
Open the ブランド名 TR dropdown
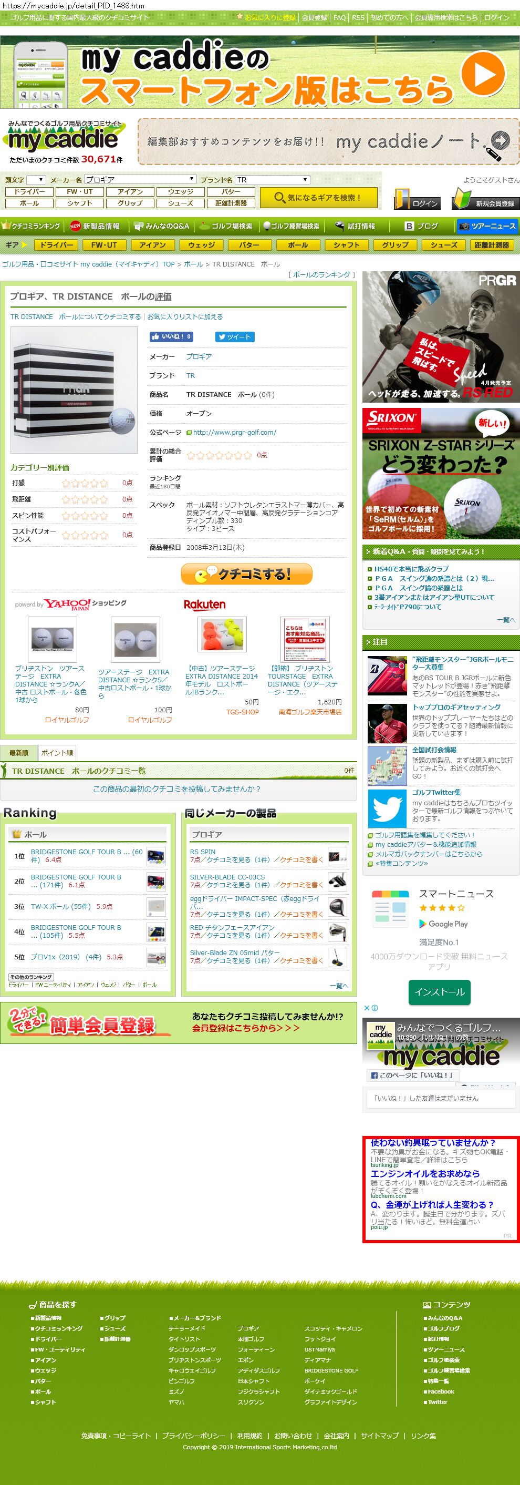[x=273, y=180]
